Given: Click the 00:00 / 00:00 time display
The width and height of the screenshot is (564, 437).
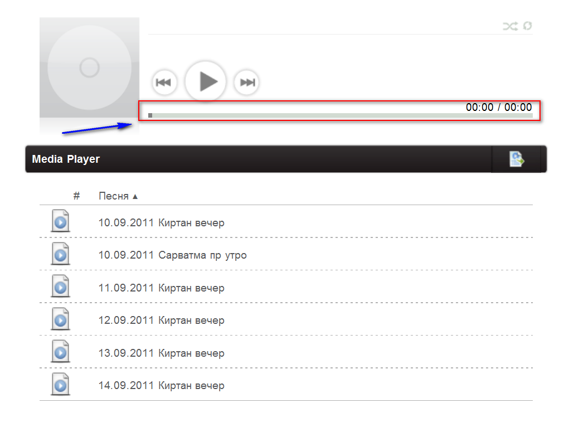Looking at the screenshot, I should click(x=499, y=107).
